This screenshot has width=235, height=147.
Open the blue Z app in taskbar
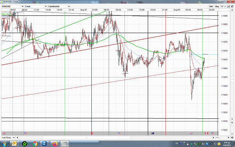tap(44, 144)
